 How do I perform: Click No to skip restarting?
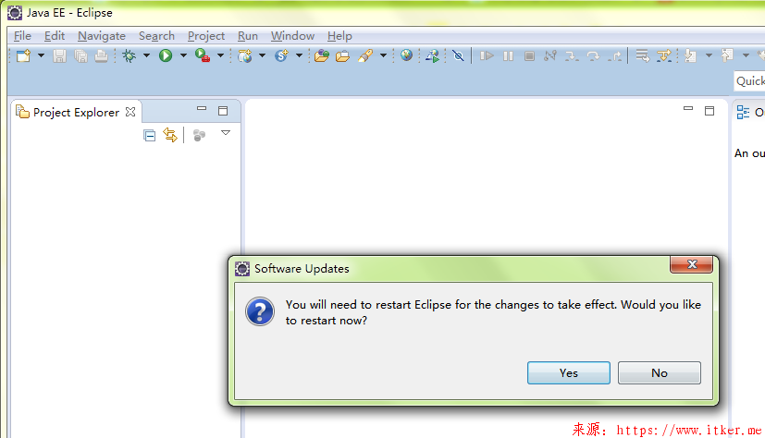tap(660, 372)
